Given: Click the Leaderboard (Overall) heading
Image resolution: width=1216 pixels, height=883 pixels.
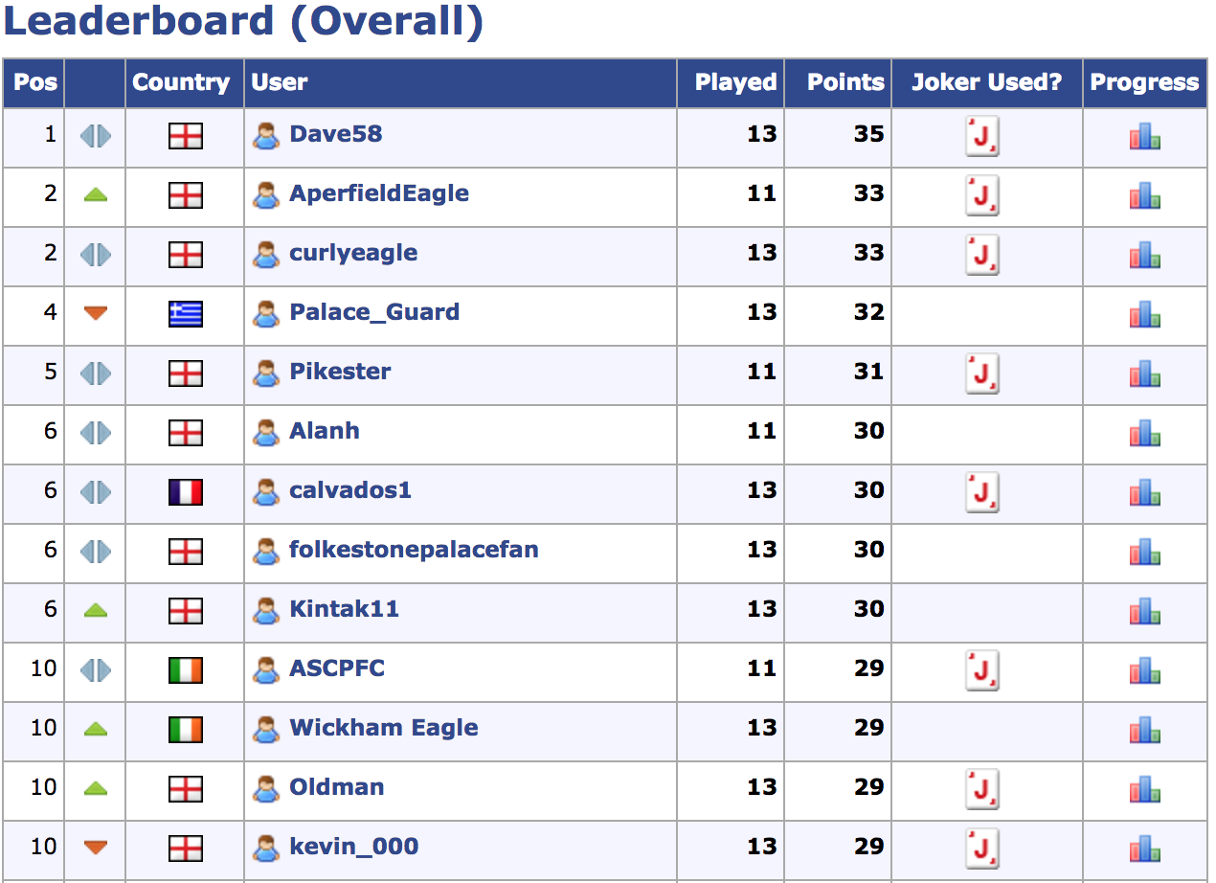Looking at the screenshot, I should tap(243, 21).
